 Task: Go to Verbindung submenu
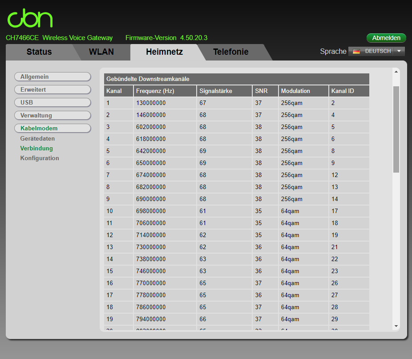coord(36,148)
